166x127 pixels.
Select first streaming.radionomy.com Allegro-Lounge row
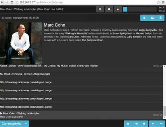click(82, 82)
